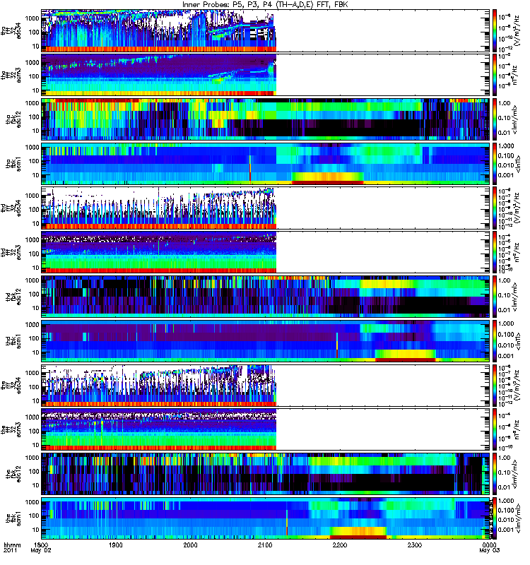This screenshot has height=565, width=530.
Task: Click the color bar of the tha fbk scm1 panel
Action: click(x=494, y=164)
